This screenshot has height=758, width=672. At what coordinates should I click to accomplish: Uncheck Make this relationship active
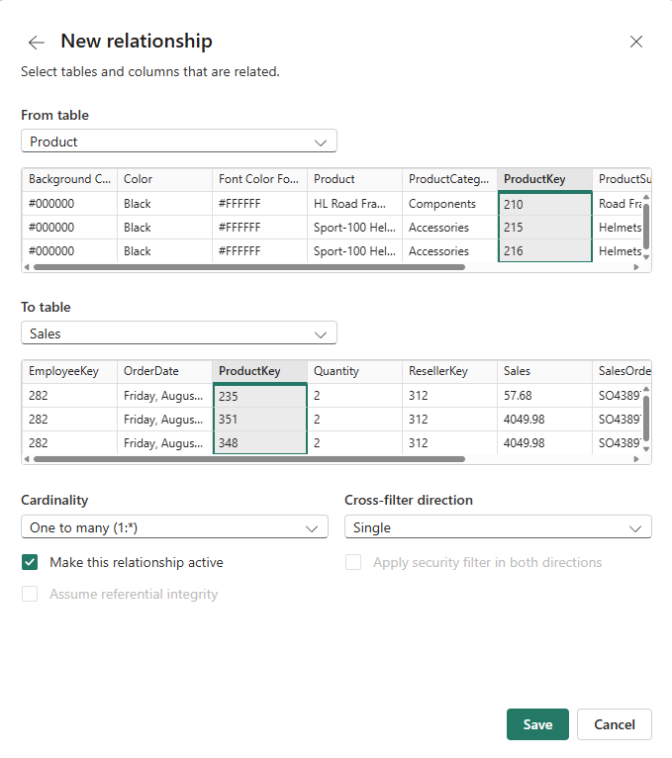(x=30, y=562)
